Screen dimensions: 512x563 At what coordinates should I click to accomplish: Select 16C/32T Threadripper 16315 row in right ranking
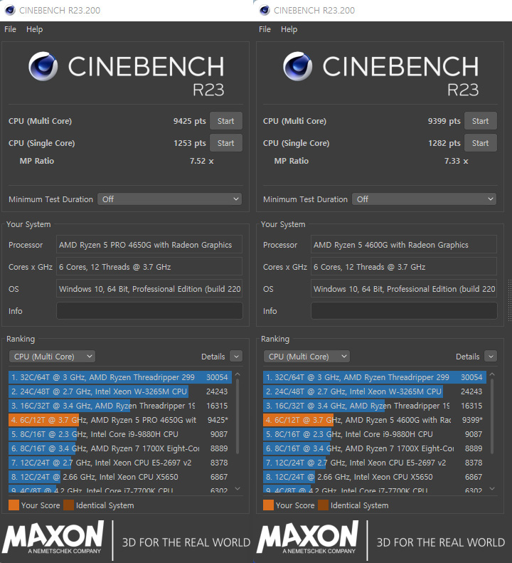tap(375, 406)
